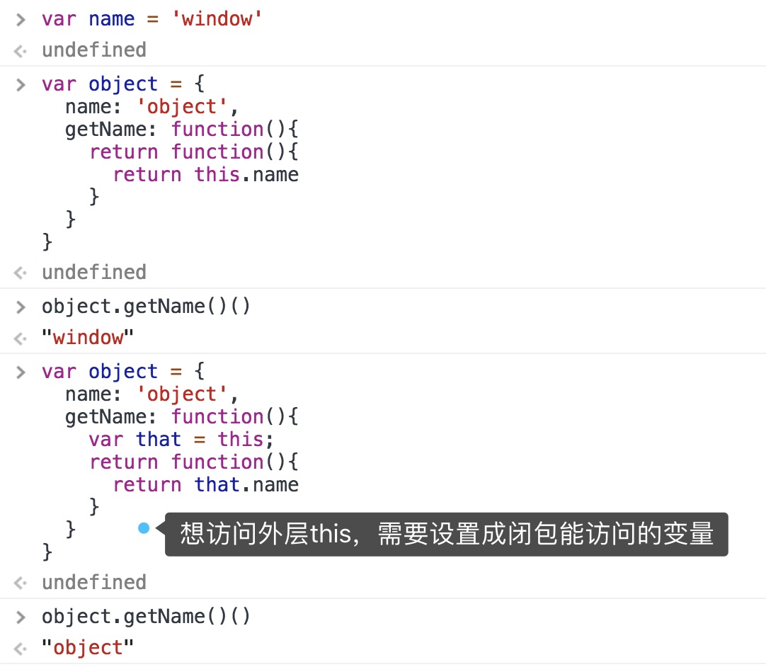Click the input chevron beside var name declaration

pyautogui.click(x=21, y=19)
